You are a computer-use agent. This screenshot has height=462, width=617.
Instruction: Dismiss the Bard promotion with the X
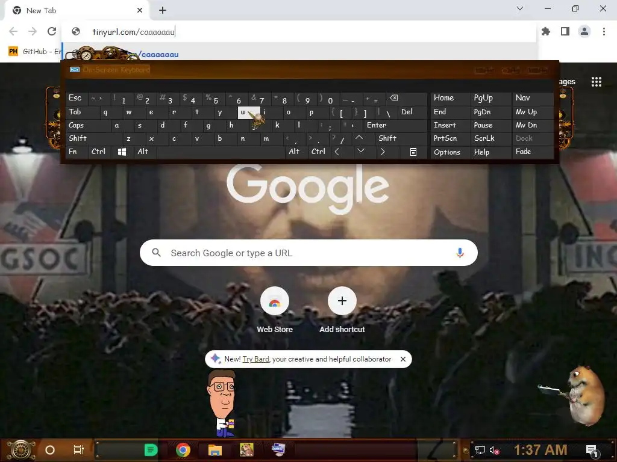(x=403, y=359)
